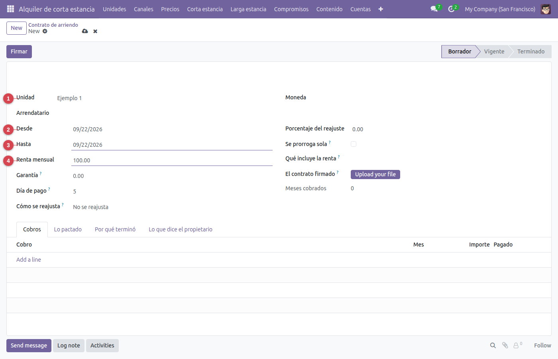Save manually with the cloud upload icon
The width and height of the screenshot is (558, 359).
[x=85, y=31]
